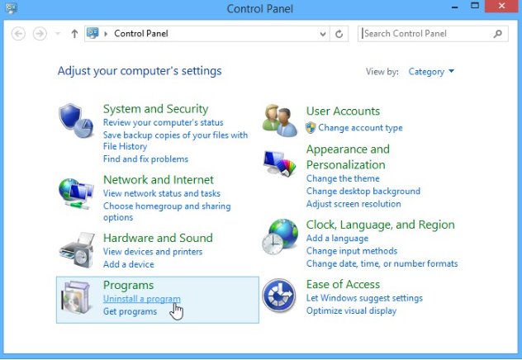Viewport: 522px width, 360px height.
Task: Click Change the theme
Action: [343, 178]
